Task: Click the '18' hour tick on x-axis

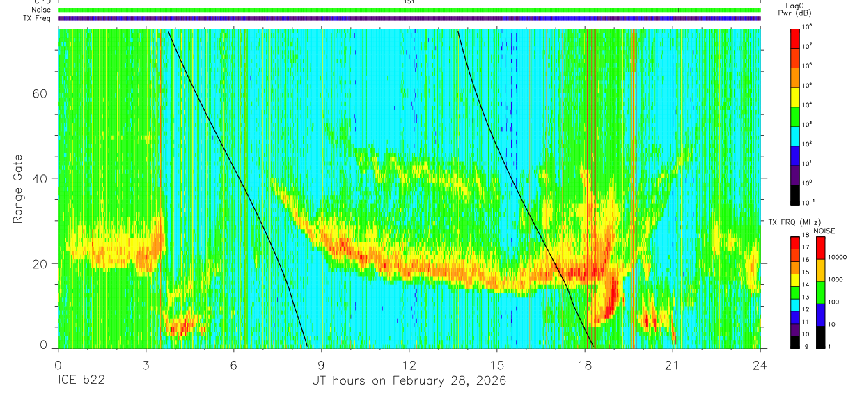Action: pos(585,364)
